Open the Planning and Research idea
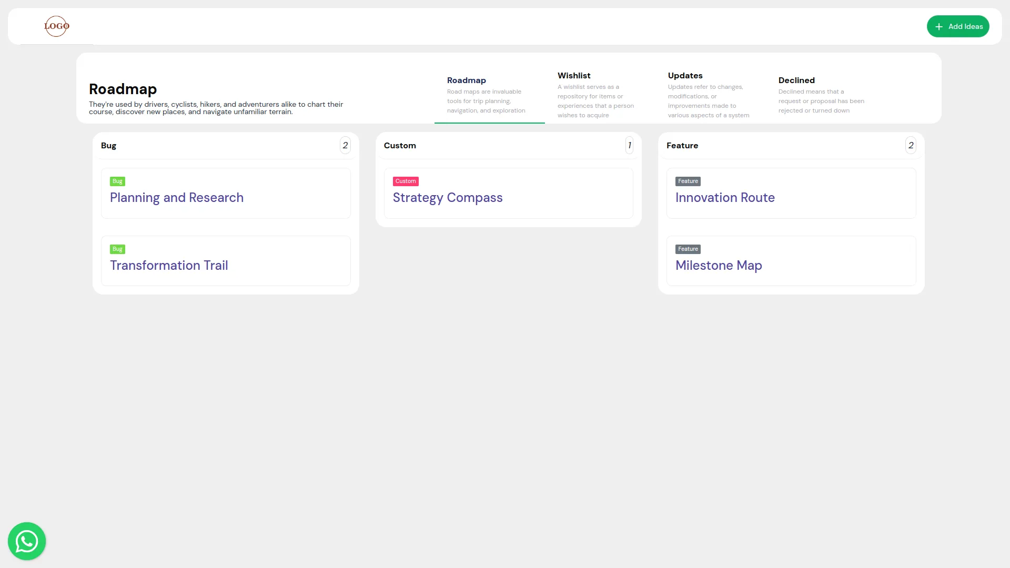Screen dimensions: 1010x568 177,197
